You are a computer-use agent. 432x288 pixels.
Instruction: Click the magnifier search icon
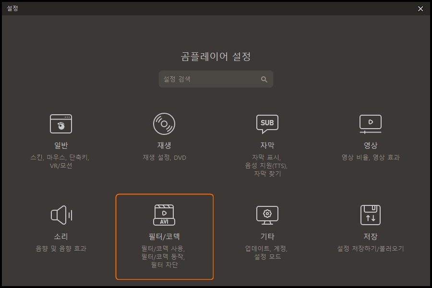(264, 79)
